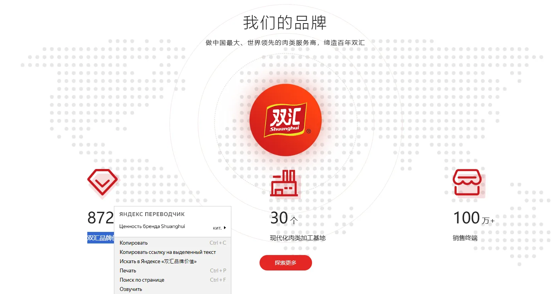Select "Копировать" in the context menu
The height and width of the screenshot is (294, 560).
tap(134, 243)
